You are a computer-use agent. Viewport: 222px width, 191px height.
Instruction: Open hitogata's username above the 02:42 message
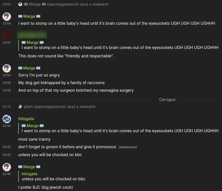[26, 119]
